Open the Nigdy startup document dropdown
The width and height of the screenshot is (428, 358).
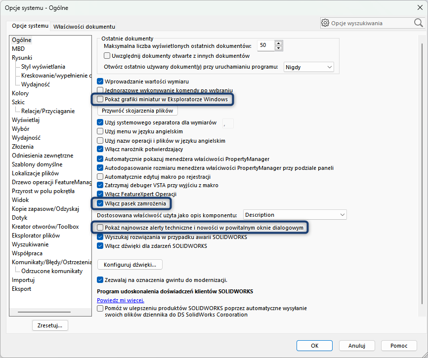pos(309,67)
